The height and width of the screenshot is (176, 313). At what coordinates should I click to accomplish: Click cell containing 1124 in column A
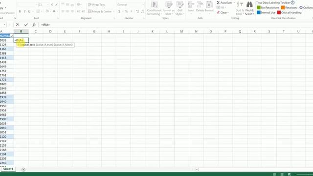tap(7, 44)
